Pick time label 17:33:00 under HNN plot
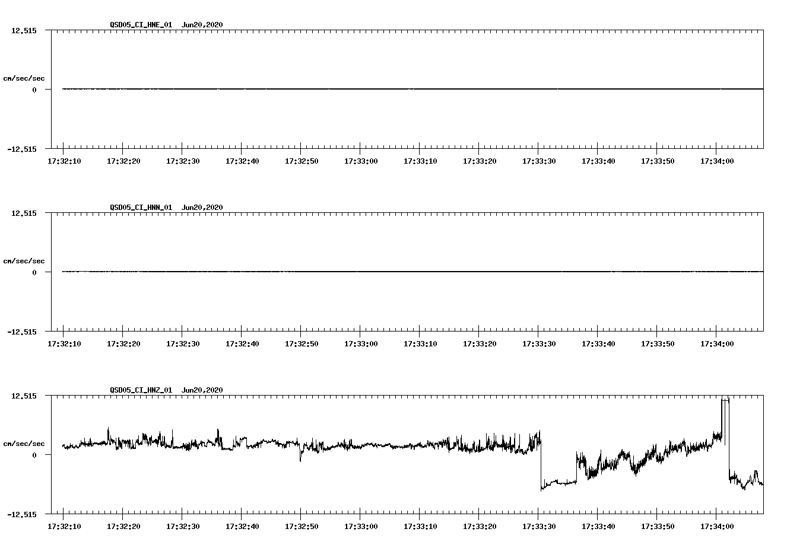Viewport: 806px width, 548px height. 361,343
